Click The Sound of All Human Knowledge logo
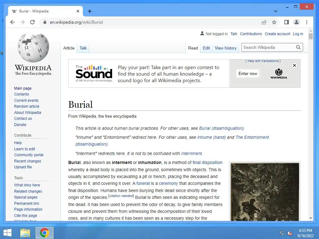The height and width of the screenshot is (239, 319). (x=94, y=73)
